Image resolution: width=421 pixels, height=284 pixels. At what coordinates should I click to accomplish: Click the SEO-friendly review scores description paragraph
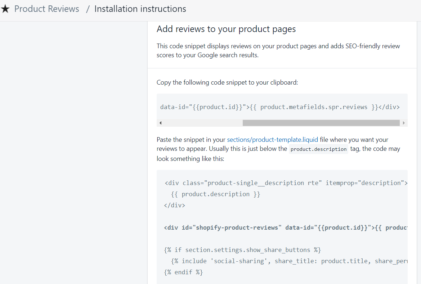coord(278,51)
